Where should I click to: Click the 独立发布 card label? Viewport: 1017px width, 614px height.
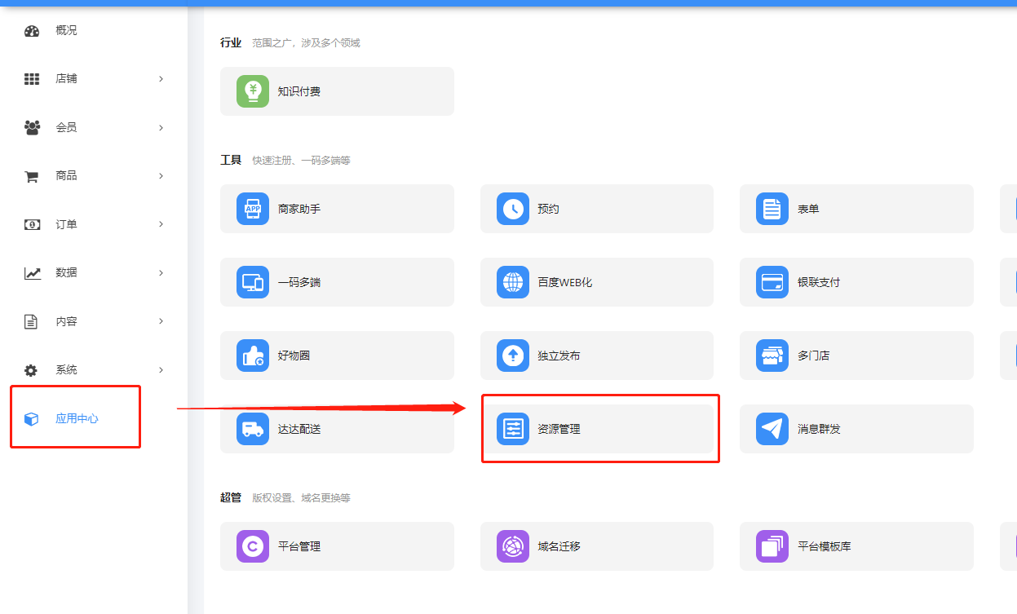pos(559,356)
